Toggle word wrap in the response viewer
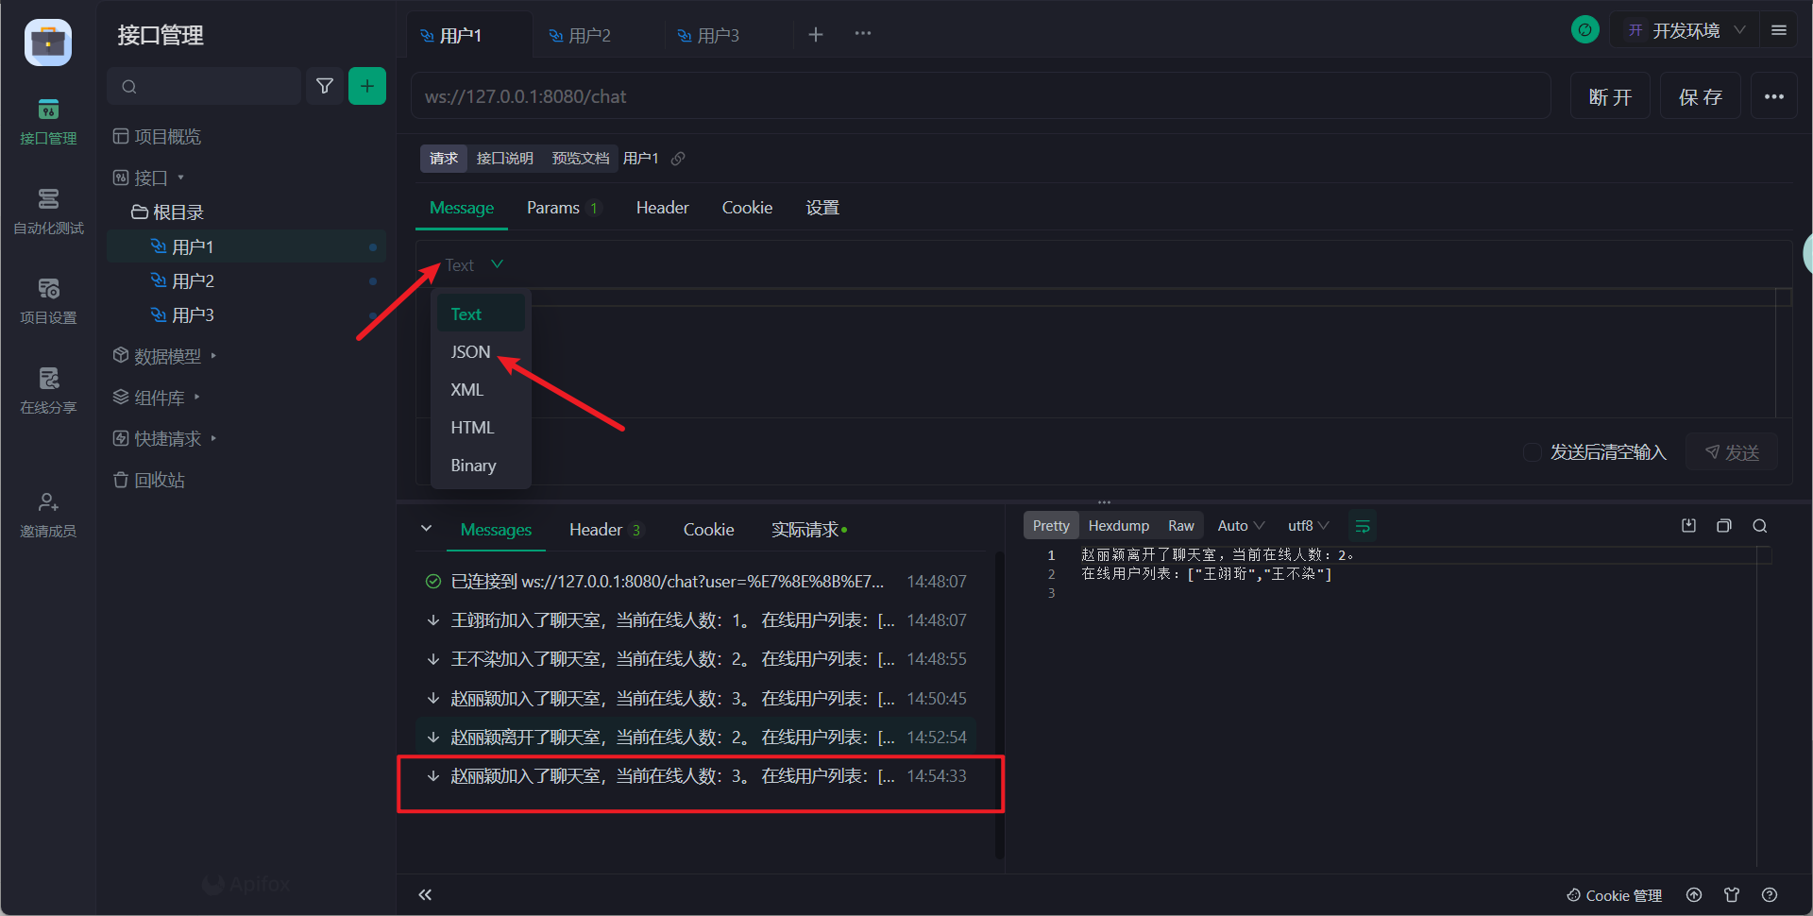This screenshot has height=916, width=1813. pyautogui.click(x=1363, y=525)
